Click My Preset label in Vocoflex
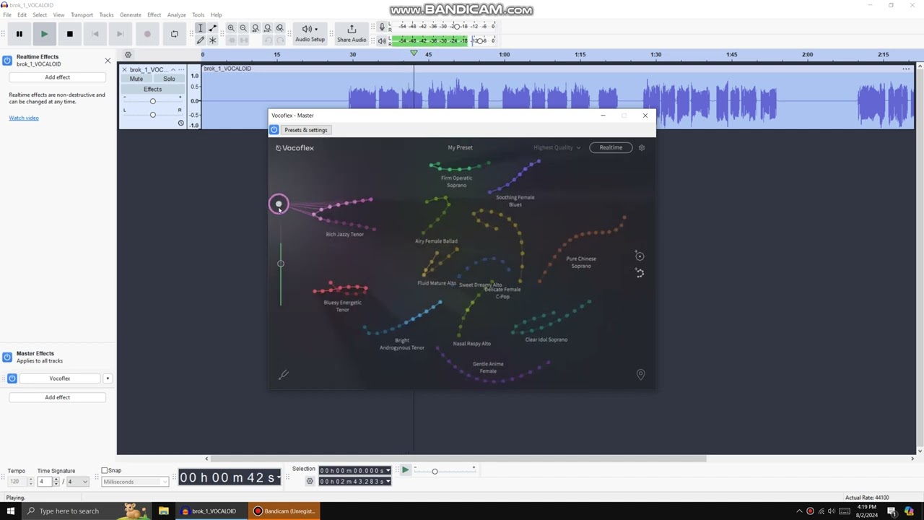Viewport: 924px width, 520px height. click(460, 147)
